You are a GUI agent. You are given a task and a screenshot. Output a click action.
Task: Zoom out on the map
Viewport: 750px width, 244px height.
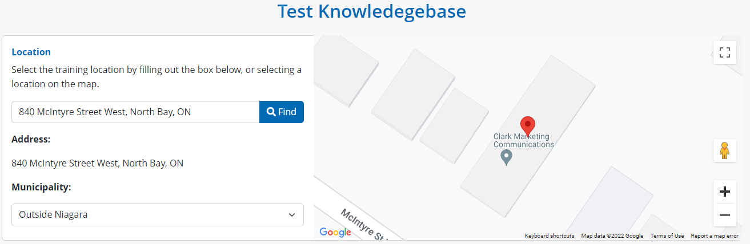point(724,215)
